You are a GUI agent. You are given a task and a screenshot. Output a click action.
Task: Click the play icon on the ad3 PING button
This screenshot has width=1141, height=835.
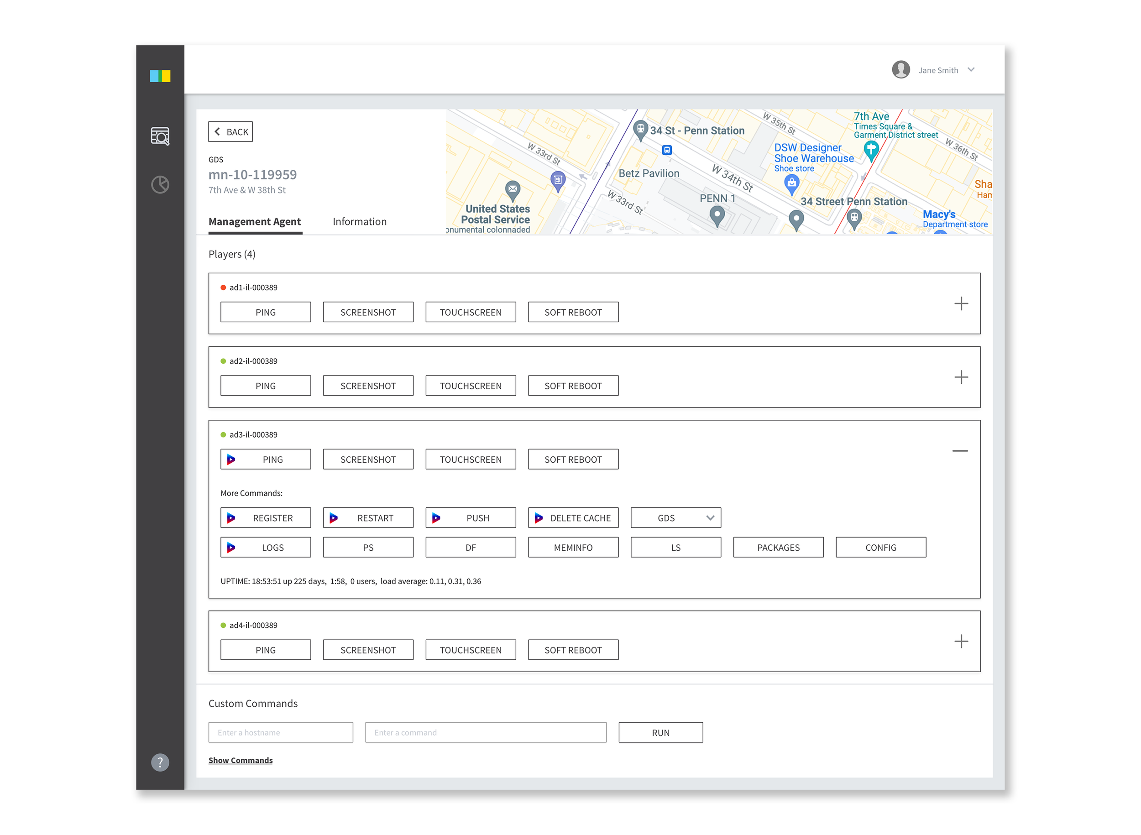pos(231,459)
